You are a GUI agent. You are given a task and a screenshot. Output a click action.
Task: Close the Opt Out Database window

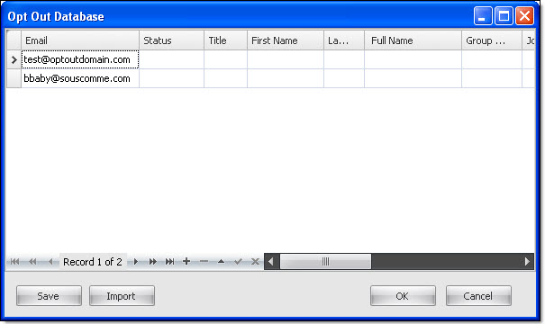click(524, 16)
